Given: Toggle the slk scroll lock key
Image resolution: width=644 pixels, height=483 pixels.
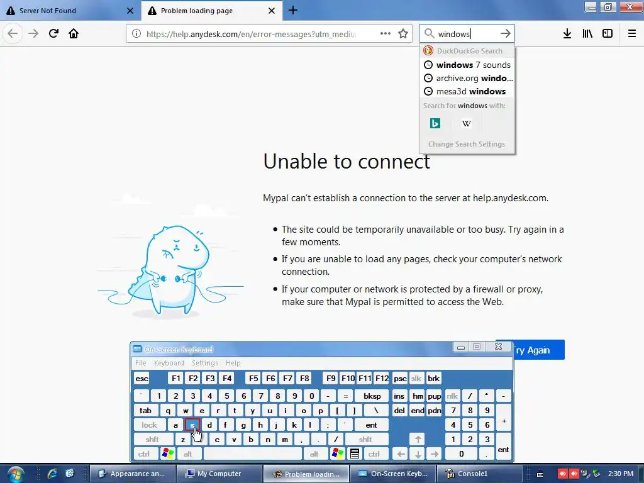Looking at the screenshot, I should tap(416, 378).
